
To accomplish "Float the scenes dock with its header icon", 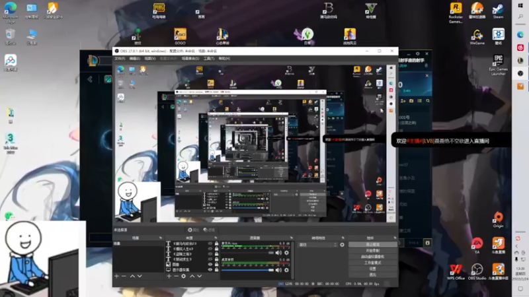I will coord(161,238).
